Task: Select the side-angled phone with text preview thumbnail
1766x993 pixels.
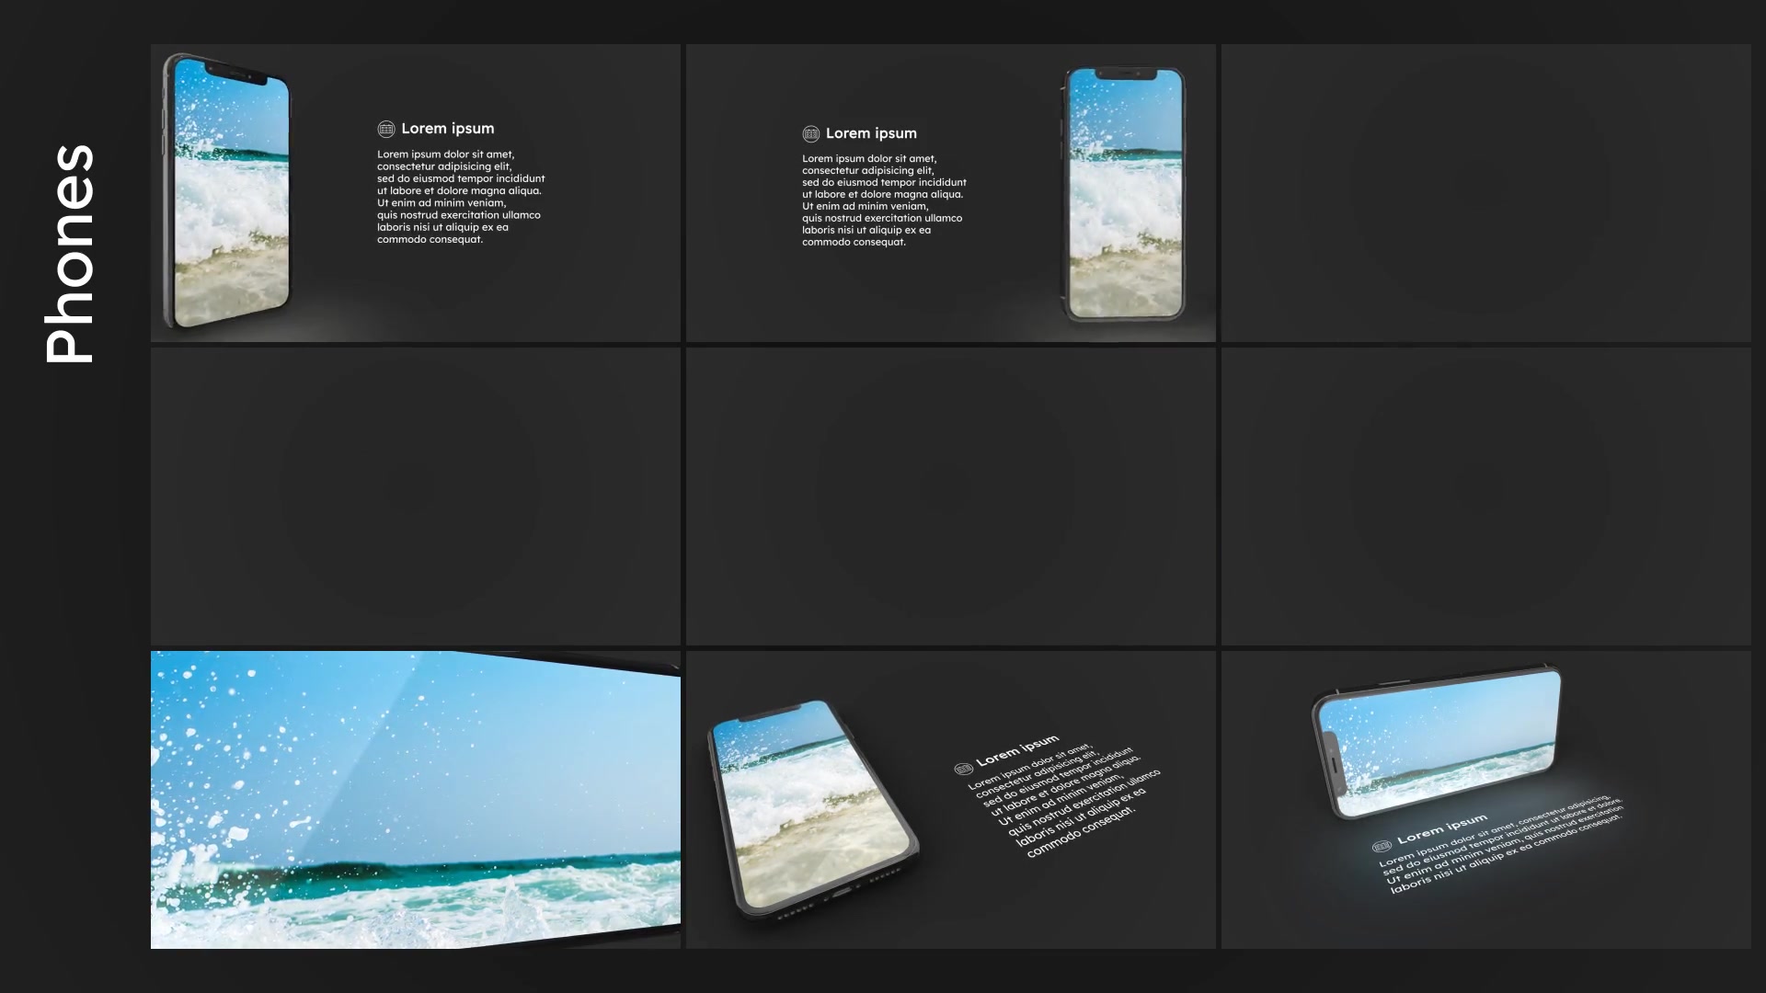Action: 416,193
